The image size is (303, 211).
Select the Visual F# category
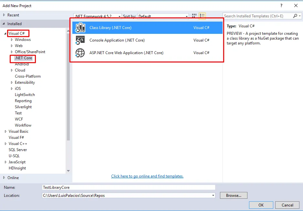tap(16, 138)
